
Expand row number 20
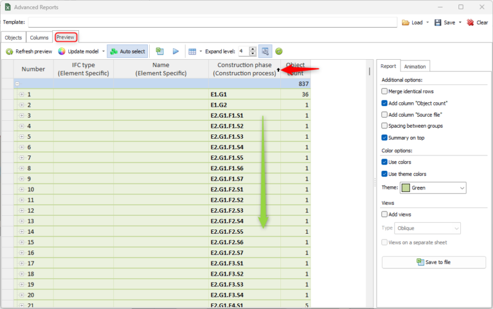click(x=22, y=295)
